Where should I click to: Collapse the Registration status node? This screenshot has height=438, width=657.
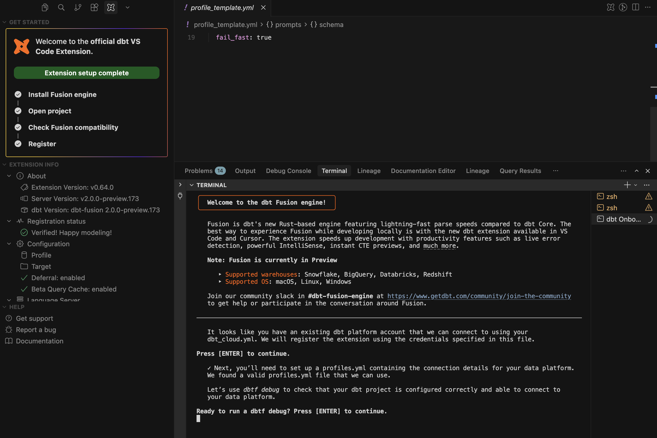(x=9, y=221)
